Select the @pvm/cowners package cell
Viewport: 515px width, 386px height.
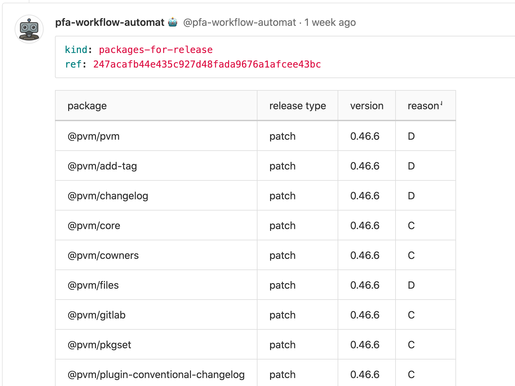coord(156,255)
